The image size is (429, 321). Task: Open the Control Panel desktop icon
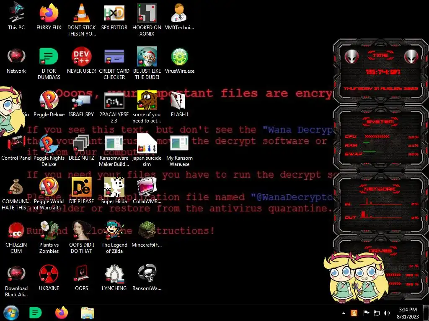pyautogui.click(x=16, y=148)
